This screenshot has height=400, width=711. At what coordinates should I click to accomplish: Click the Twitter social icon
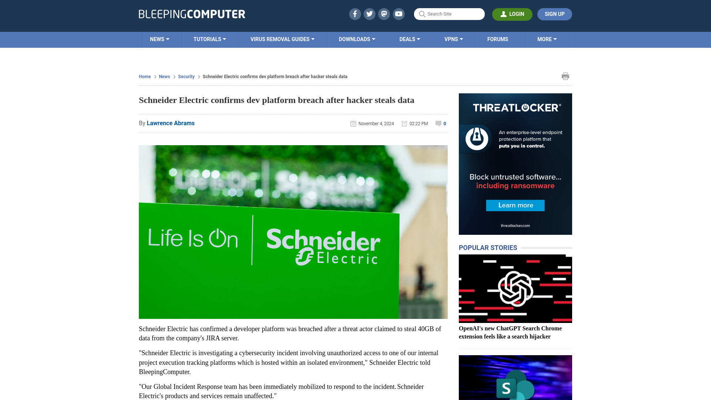369,14
